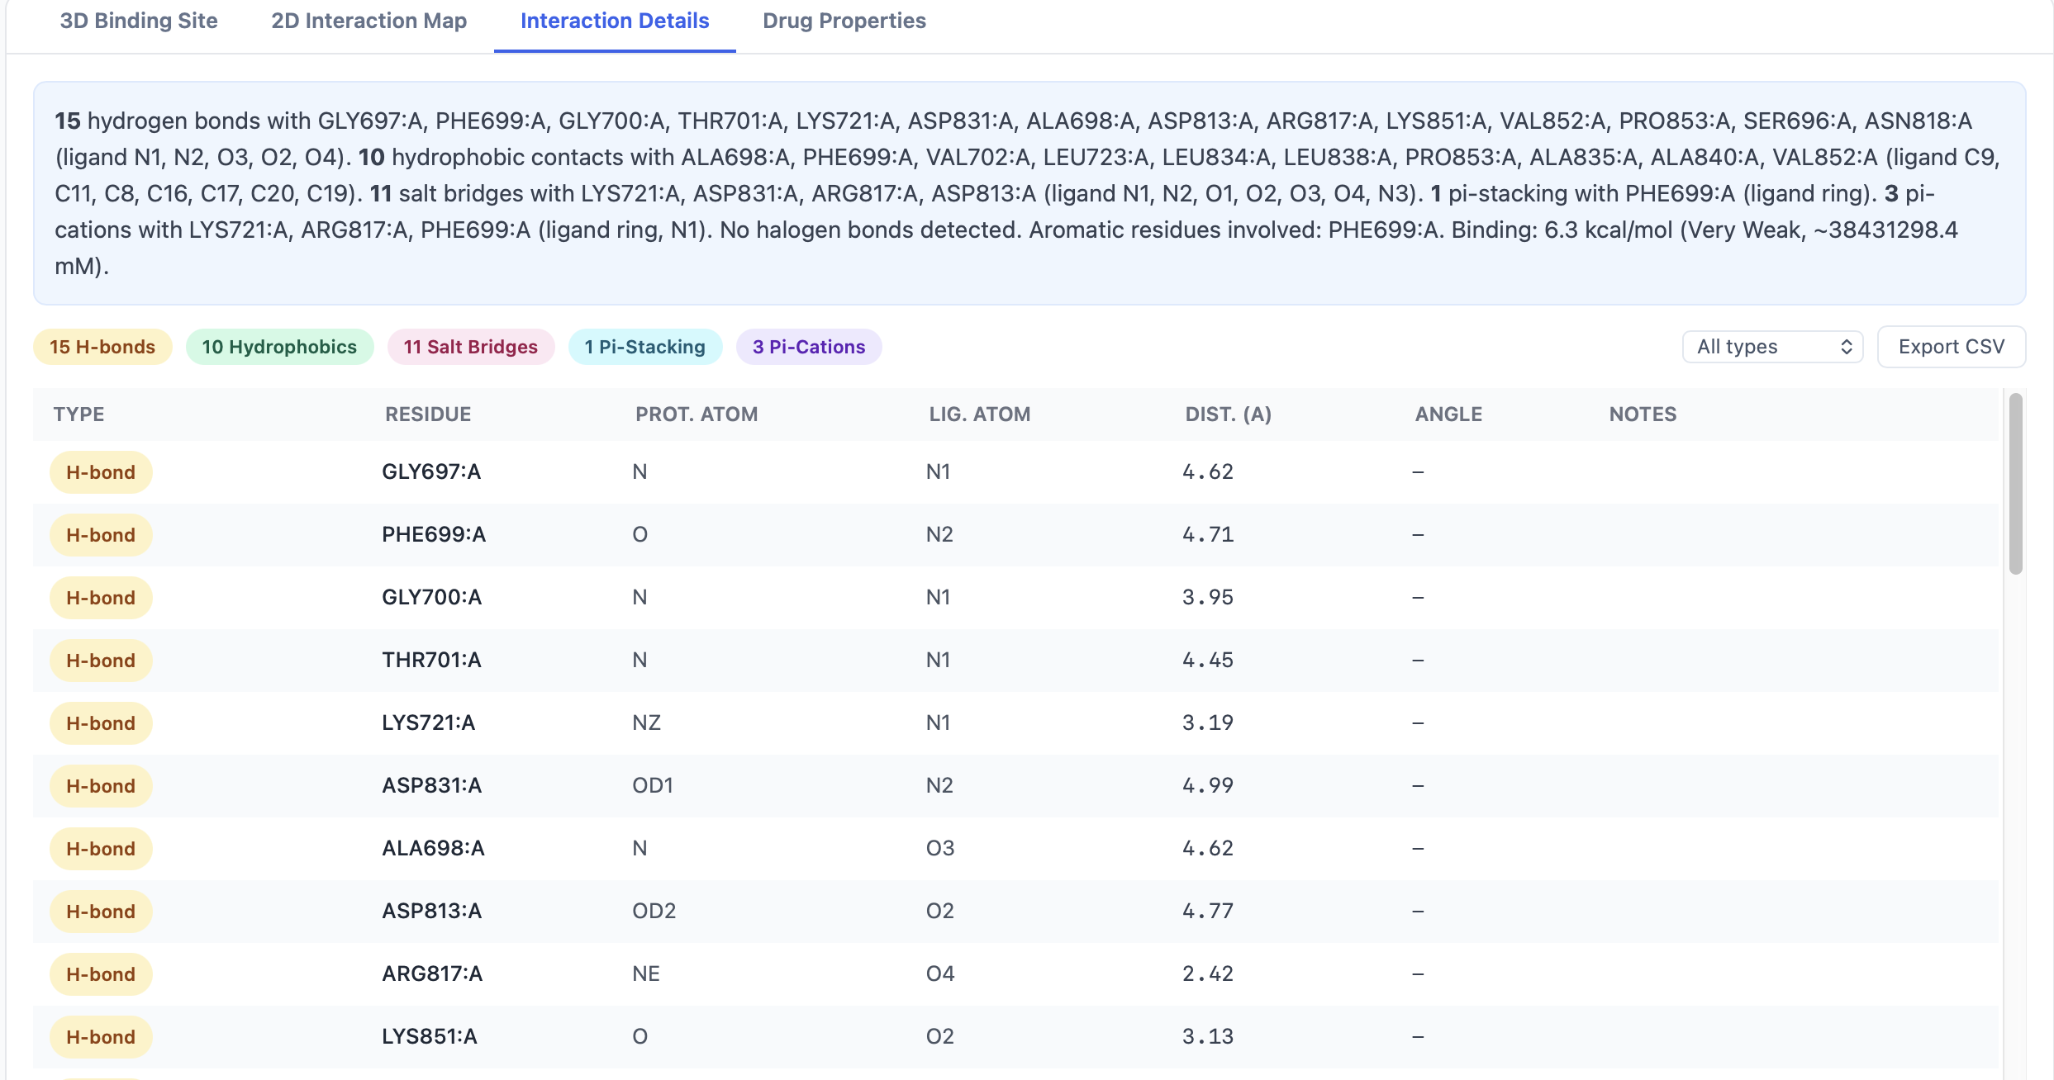Viewport: 2054px width, 1080px height.
Task: Select the PHE699:A residue cell
Action: (434, 535)
